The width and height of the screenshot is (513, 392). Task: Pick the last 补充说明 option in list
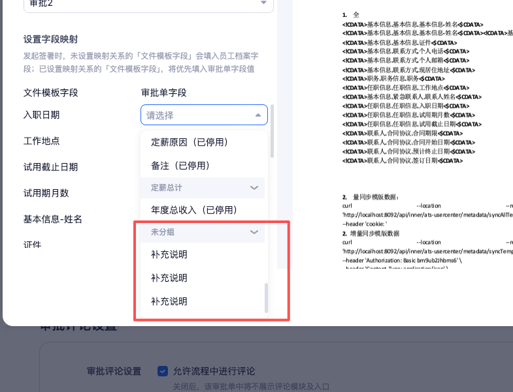click(169, 301)
